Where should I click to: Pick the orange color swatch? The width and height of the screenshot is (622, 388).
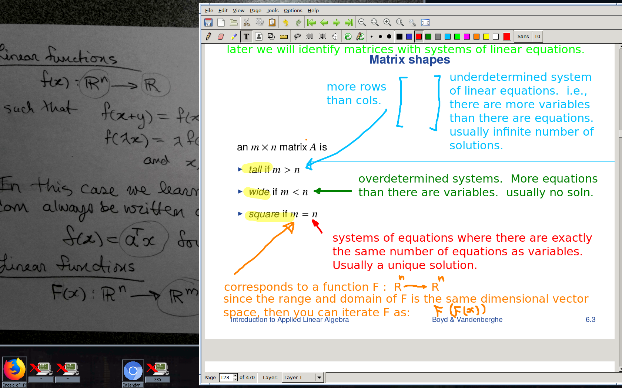476,37
